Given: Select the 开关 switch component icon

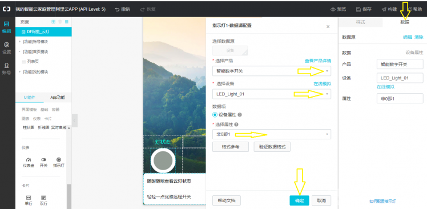Looking at the screenshot, I should 43,162.
